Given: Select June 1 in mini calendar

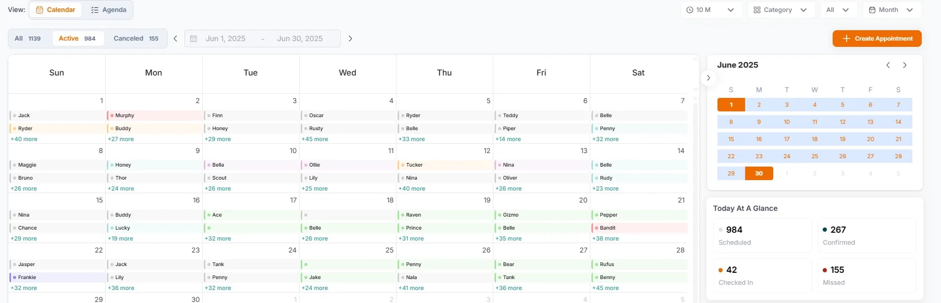Looking at the screenshot, I should click(731, 105).
